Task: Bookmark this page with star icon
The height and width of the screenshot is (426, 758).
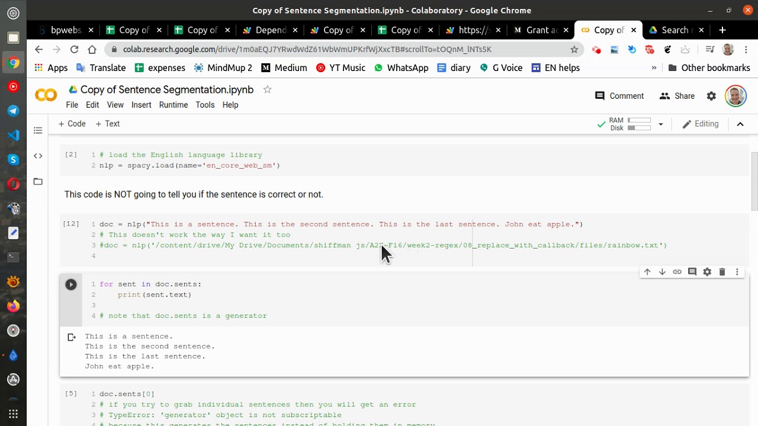Action: click(x=574, y=49)
